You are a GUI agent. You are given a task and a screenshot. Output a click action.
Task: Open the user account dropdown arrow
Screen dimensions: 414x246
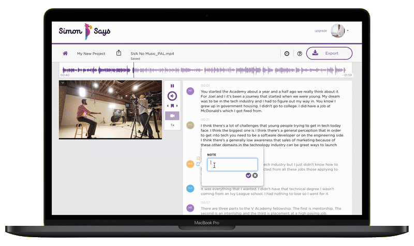tap(348, 30)
